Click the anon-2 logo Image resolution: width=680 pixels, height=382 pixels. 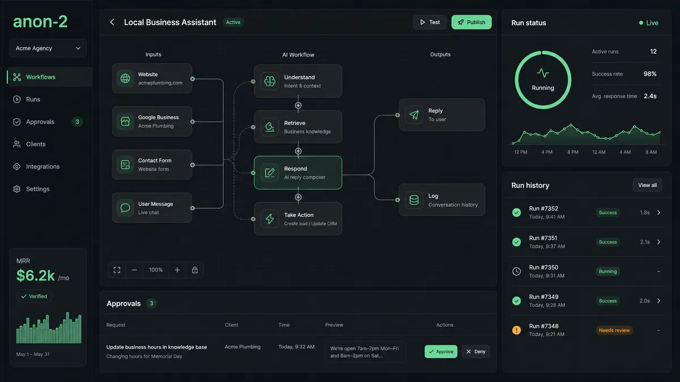pos(40,21)
